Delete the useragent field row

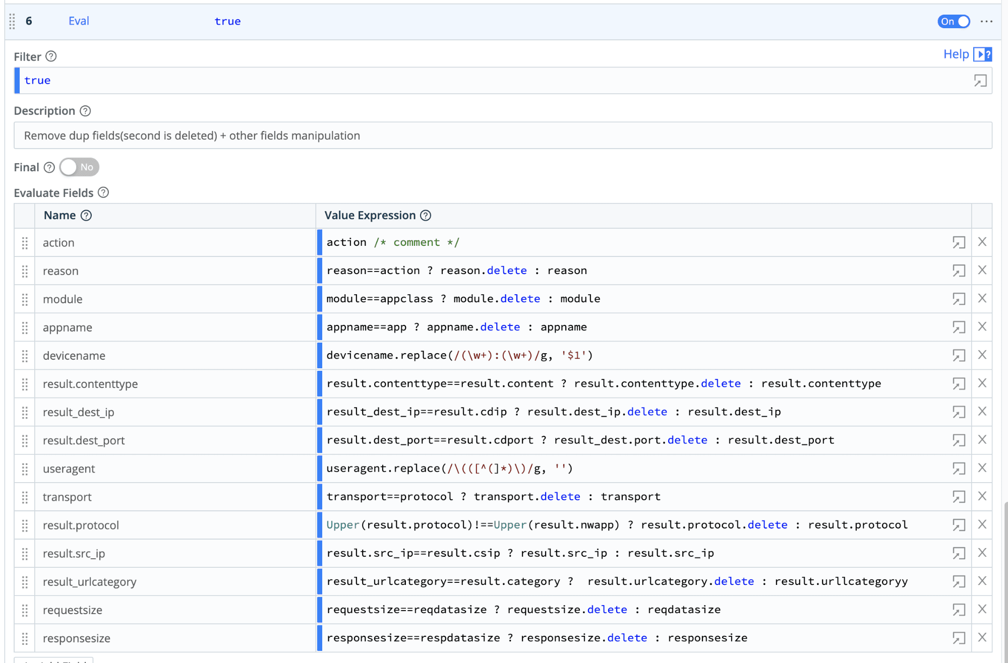tap(982, 468)
